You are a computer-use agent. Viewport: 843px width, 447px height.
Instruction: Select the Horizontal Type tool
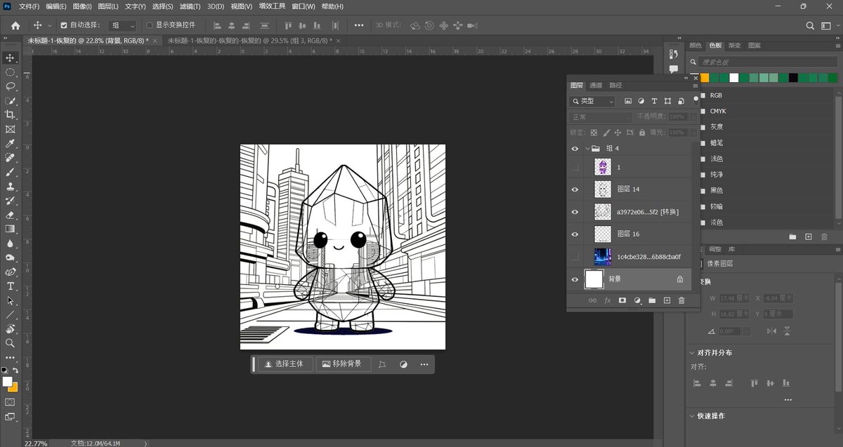click(x=11, y=286)
